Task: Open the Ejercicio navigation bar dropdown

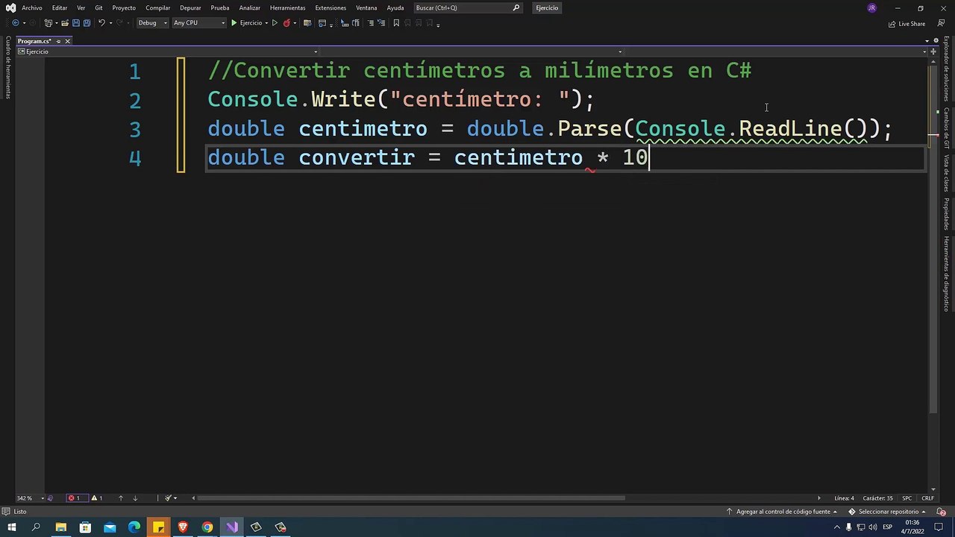Action: click(167, 51)
